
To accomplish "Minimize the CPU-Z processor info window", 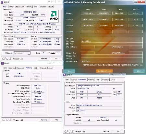I will [x=49, y=2].
